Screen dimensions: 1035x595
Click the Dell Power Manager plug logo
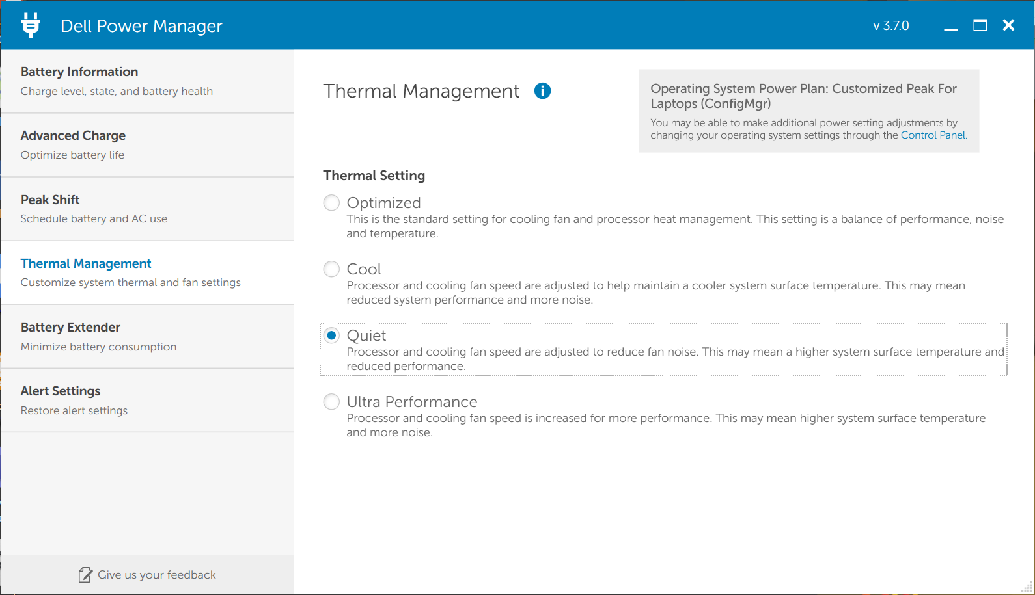coord(31,25)
